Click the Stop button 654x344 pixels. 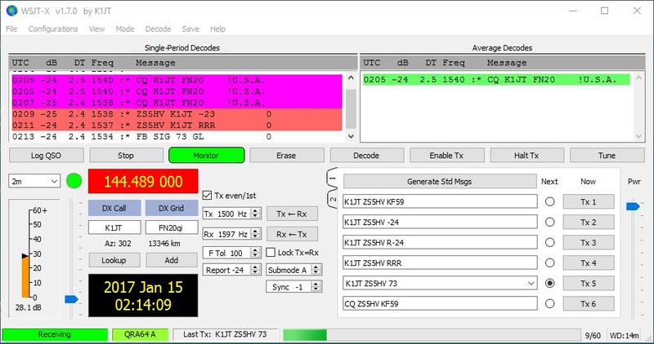point(126,155)
